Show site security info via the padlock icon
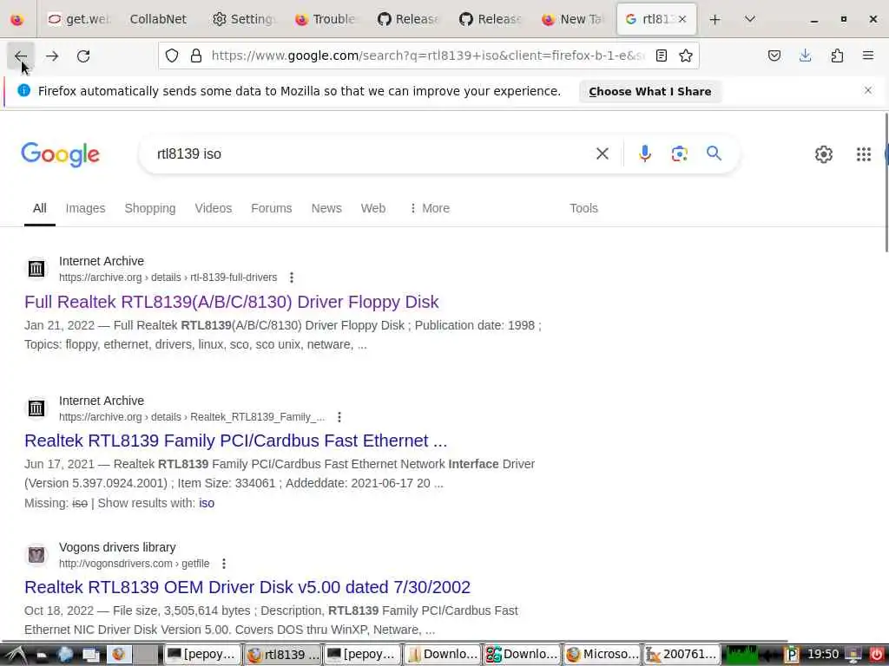Viewport: 889px width, 666px height. click(196, 55)
